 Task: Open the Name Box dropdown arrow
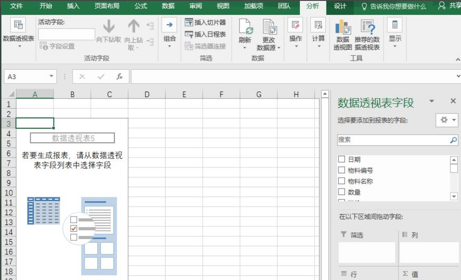51,76
